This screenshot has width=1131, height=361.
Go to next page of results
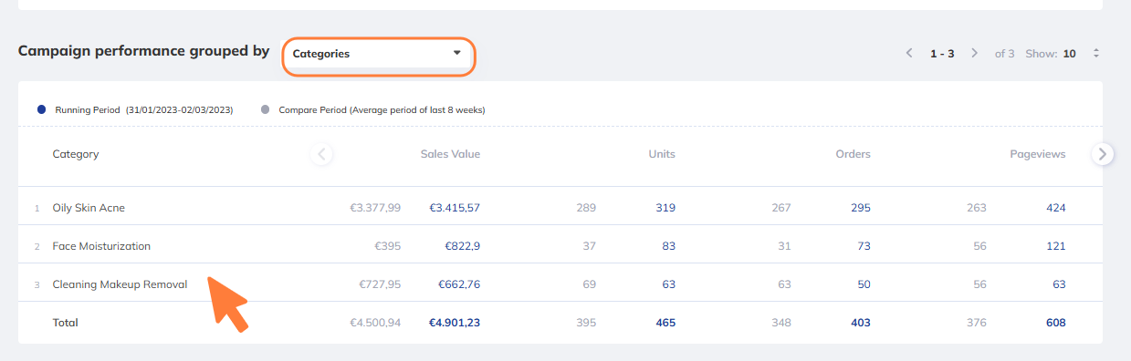click(975, 54)
